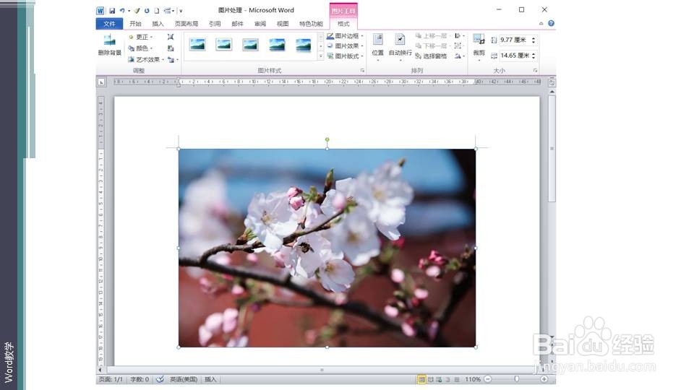Image resolution: width=694 pixels, height=390 pixels.
Task: Click the Reset Picture icon
Action: [x=171, y=59]
